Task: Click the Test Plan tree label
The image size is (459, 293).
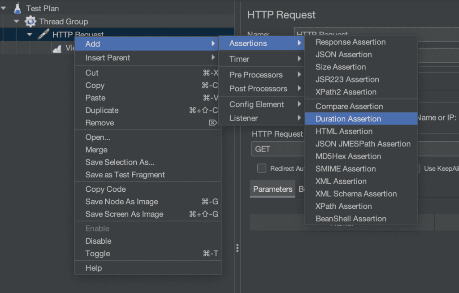Action: [43, 8]
